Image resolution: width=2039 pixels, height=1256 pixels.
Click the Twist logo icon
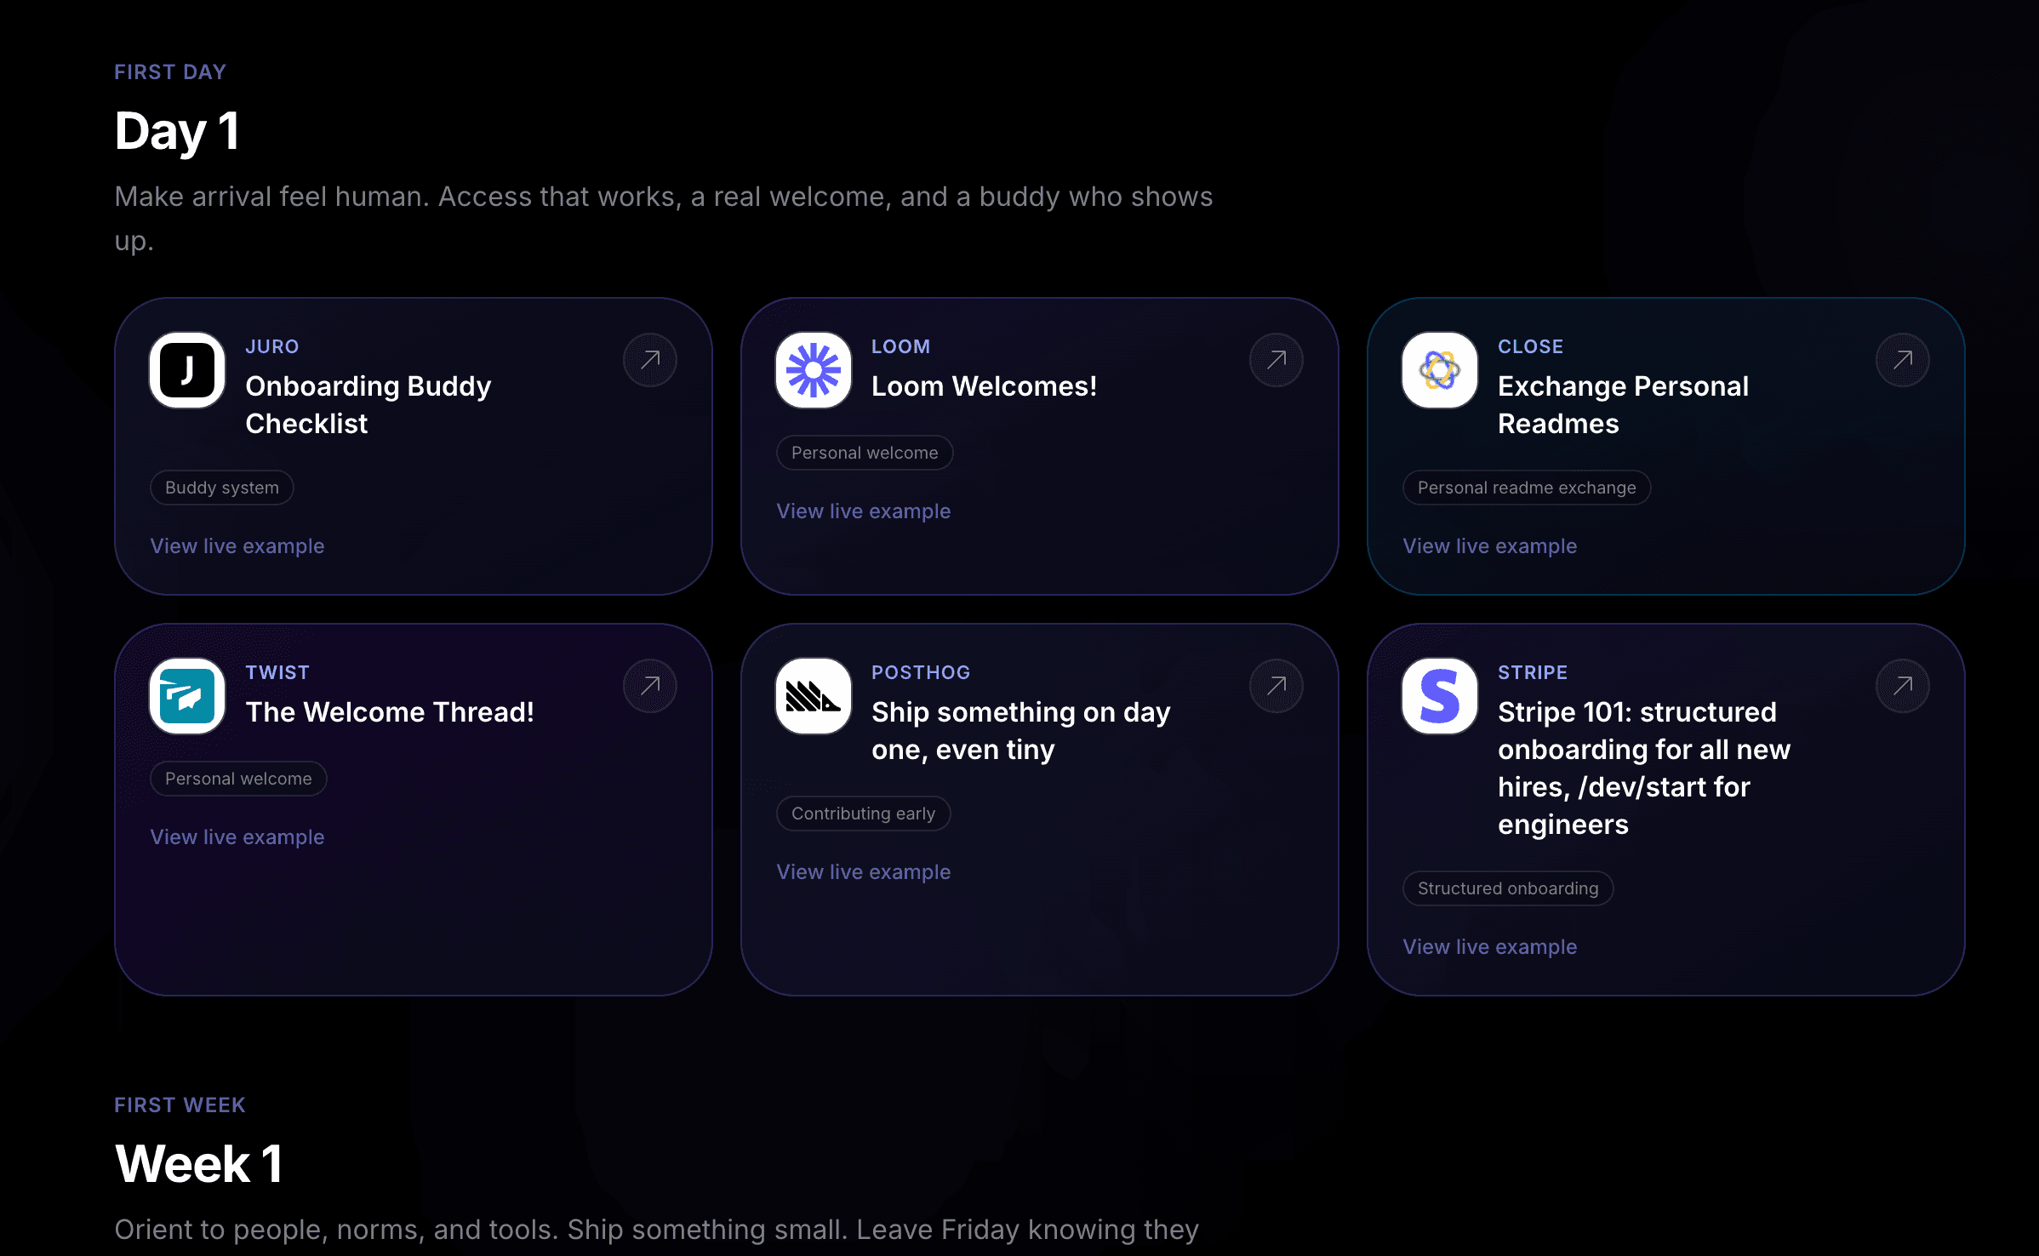coord(187,696)
